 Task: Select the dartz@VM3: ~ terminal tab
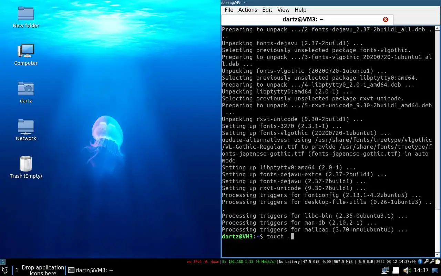click(x=307, y=20)
